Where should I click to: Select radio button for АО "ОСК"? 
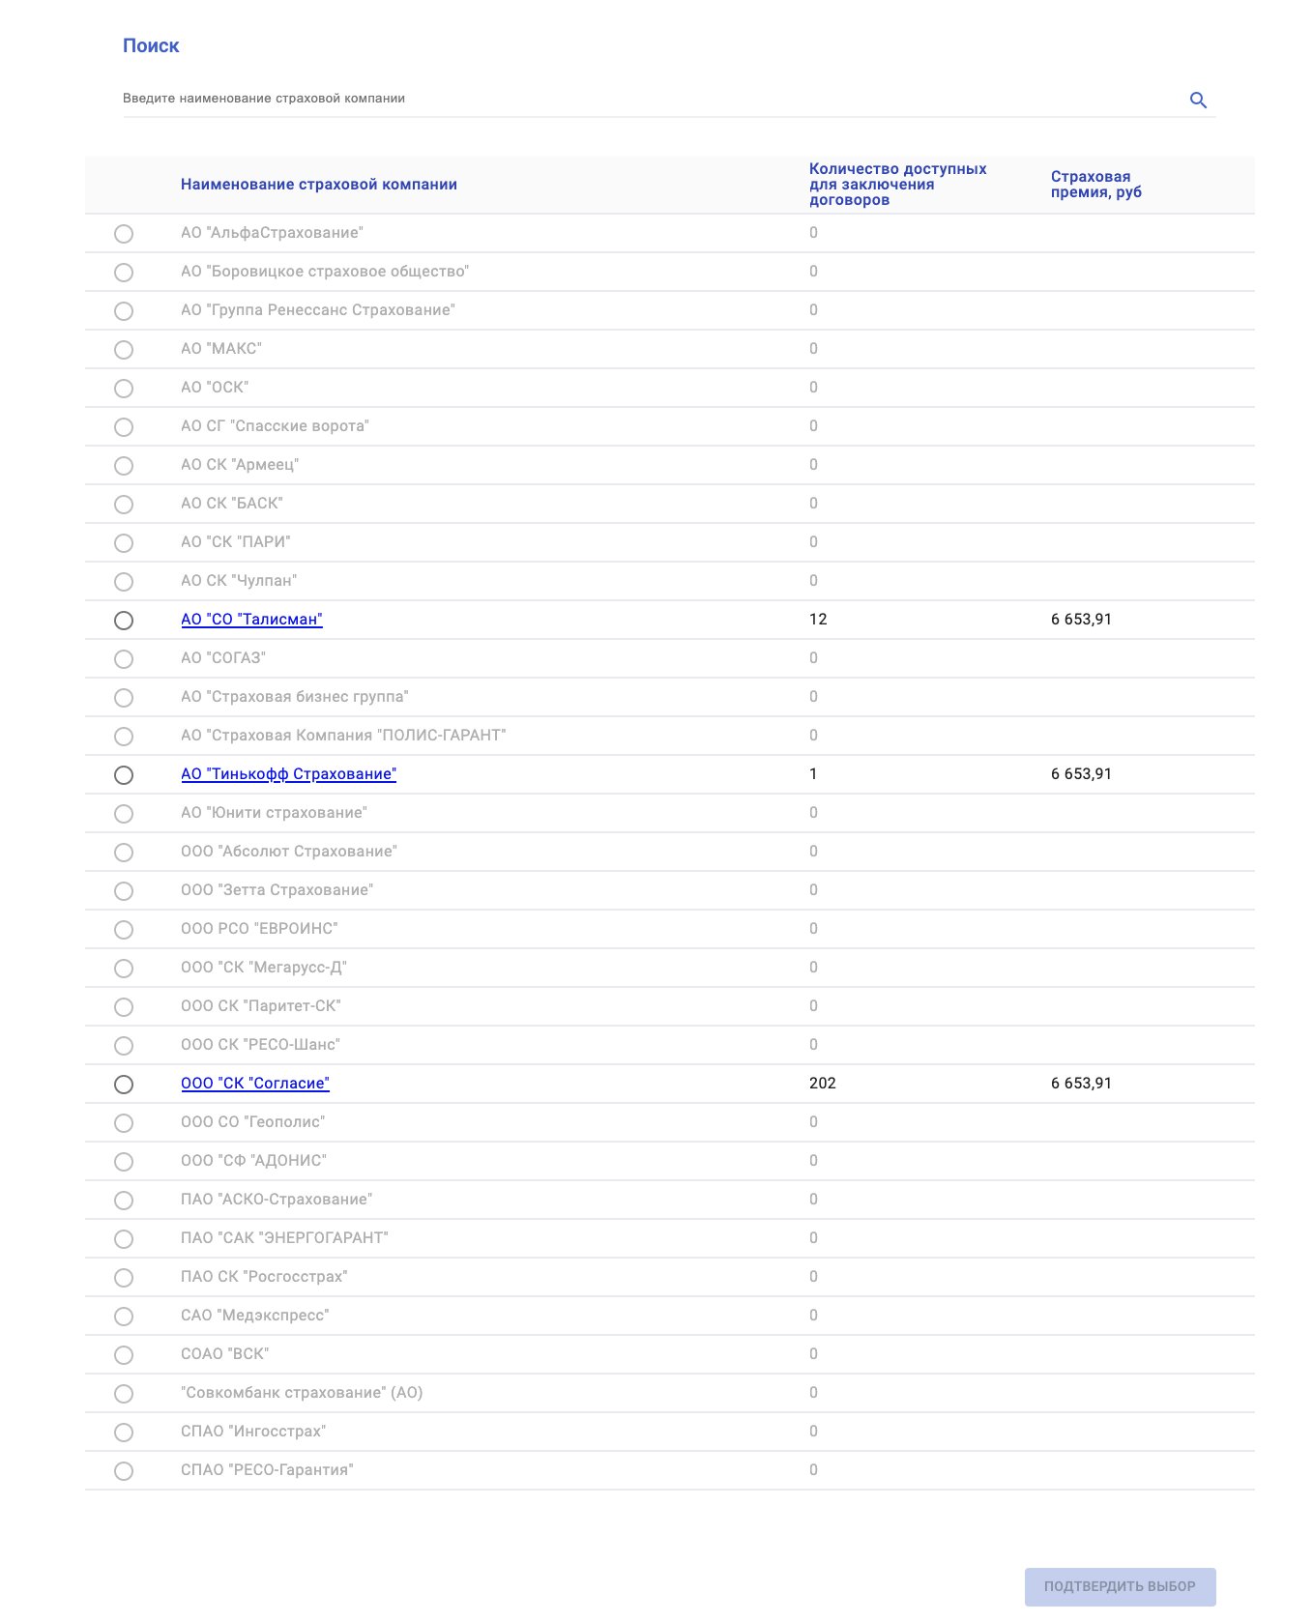coord(124,389)
